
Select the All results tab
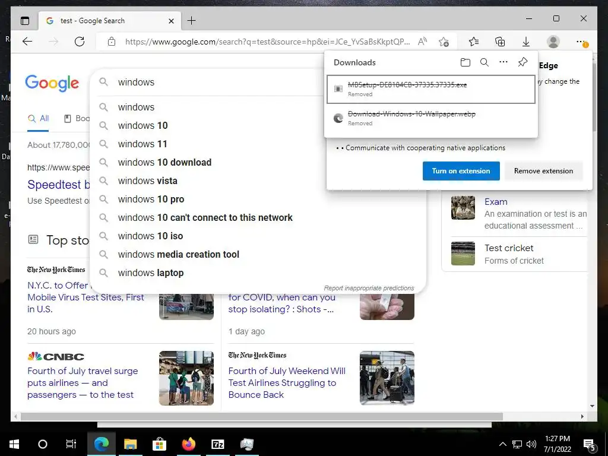(39, 119)
